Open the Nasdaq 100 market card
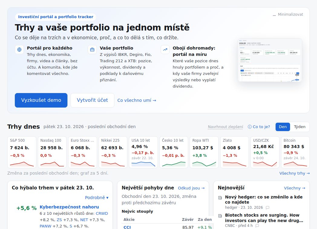Viewport: 317px width, 229px height. click(52, 152)
